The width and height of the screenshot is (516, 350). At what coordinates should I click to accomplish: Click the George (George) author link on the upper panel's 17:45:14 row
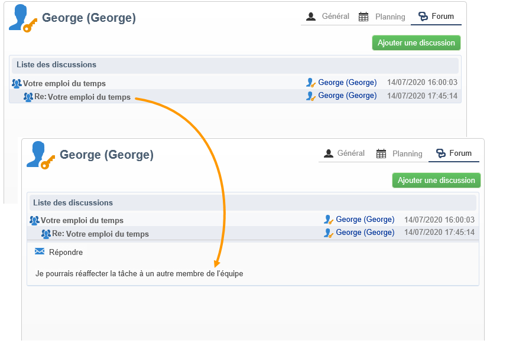[347, 96]
